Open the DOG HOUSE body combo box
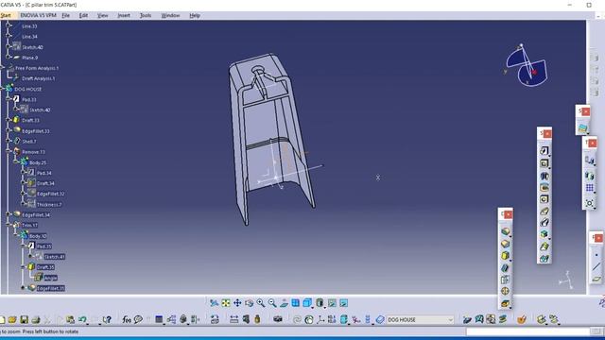This screenshot has height=340, width=605. tap(420, 319)
